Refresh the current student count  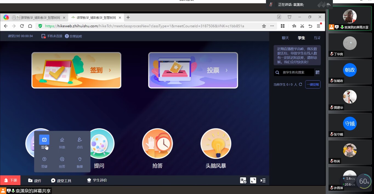pos(301,84)
